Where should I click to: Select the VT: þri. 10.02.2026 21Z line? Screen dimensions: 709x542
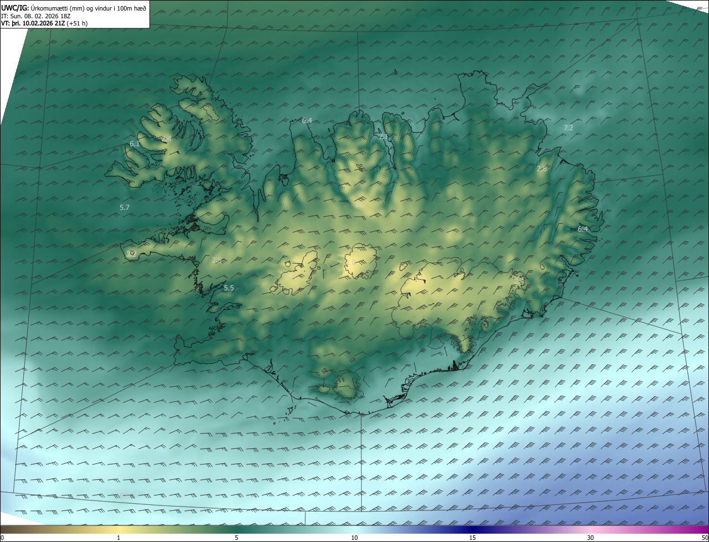point(44,23)
